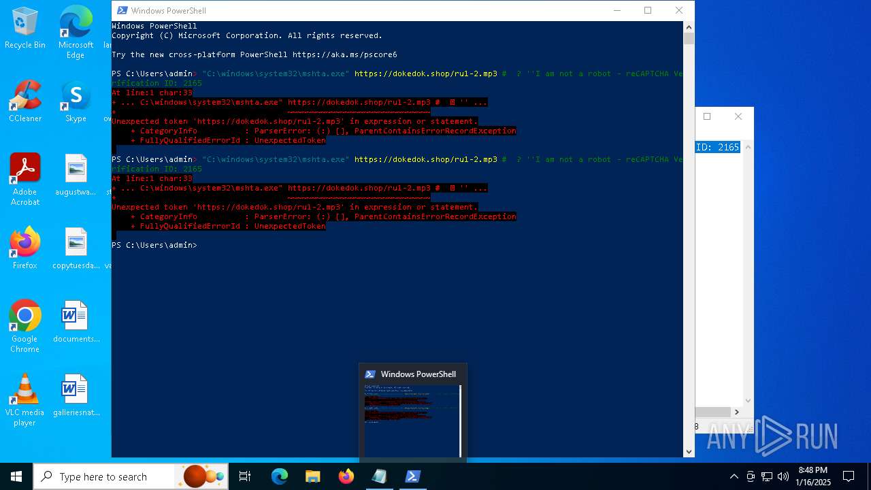Minimize the Windows PowerShell window
Viewport: 871px width, 490px height.
tap(617, 10)
